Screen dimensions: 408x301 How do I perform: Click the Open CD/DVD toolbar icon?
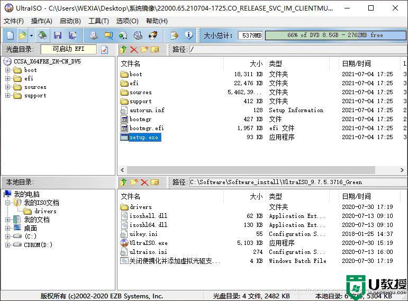(42, 35)
